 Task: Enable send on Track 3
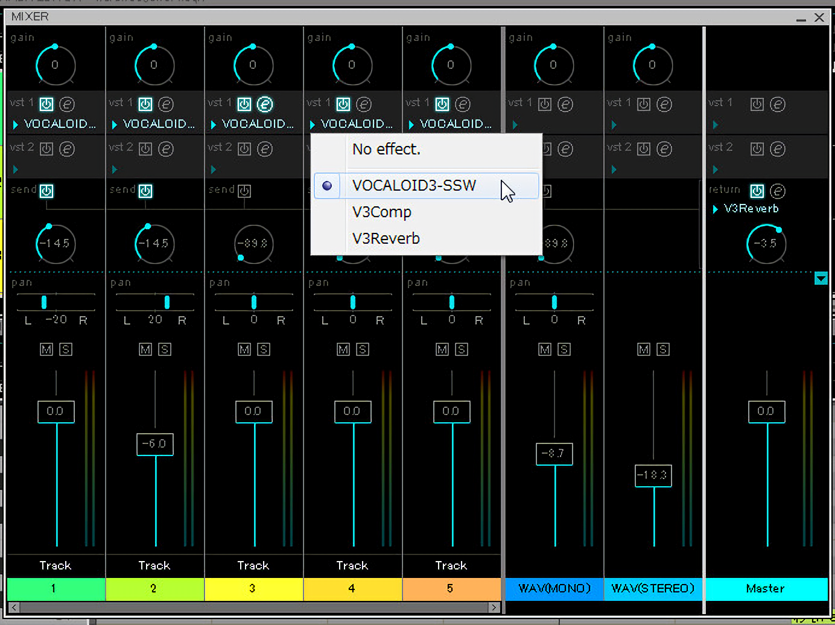point(244,191)
